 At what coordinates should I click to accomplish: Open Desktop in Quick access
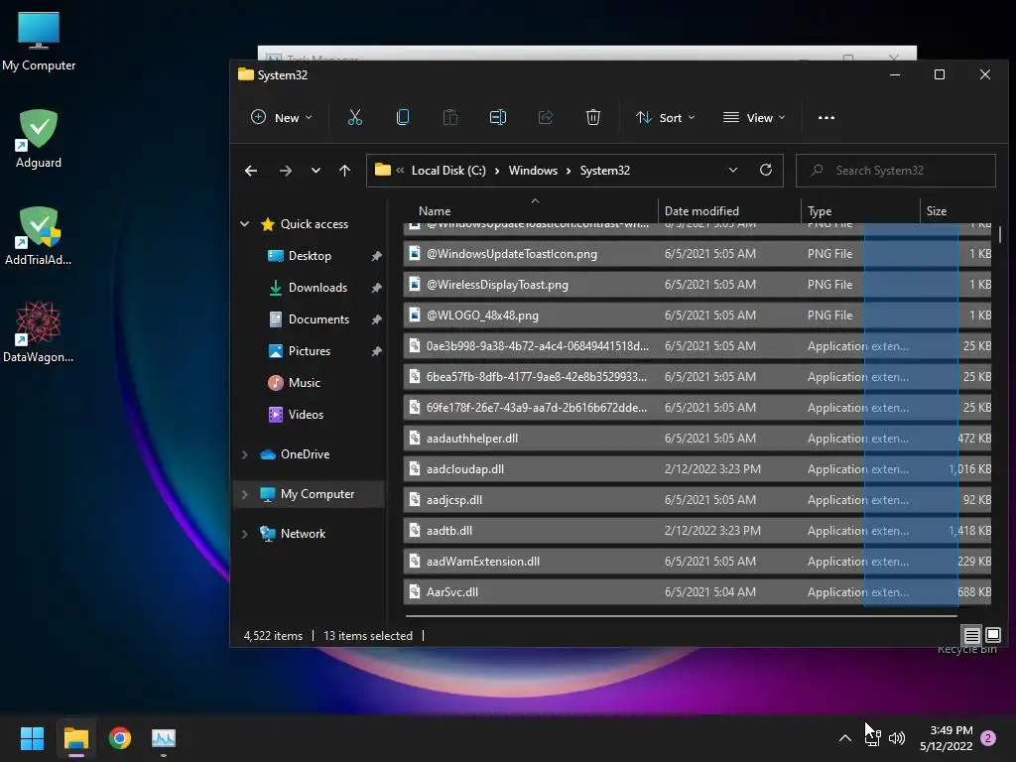coord(310,256)
